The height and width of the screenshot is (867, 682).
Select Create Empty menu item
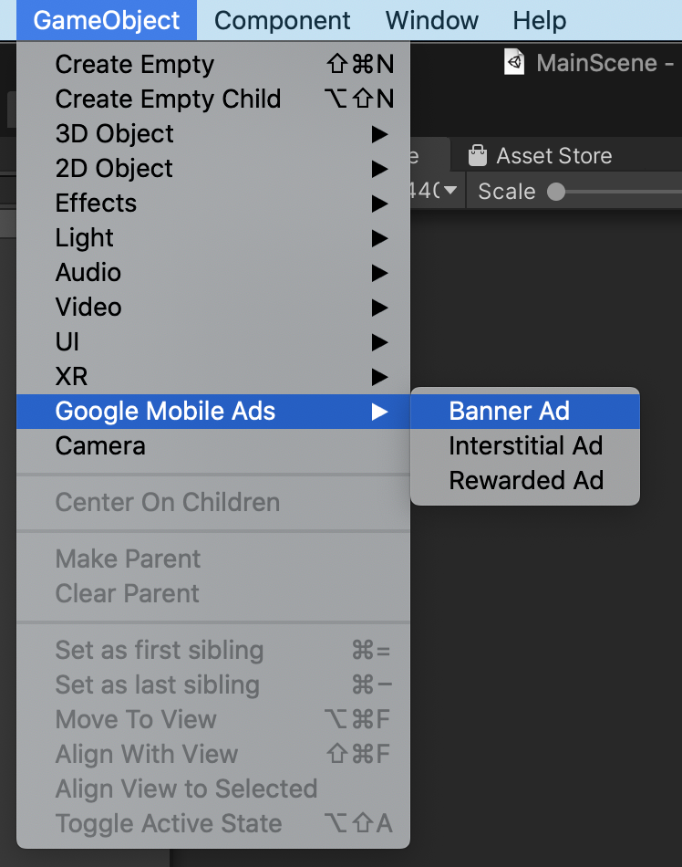134,65
